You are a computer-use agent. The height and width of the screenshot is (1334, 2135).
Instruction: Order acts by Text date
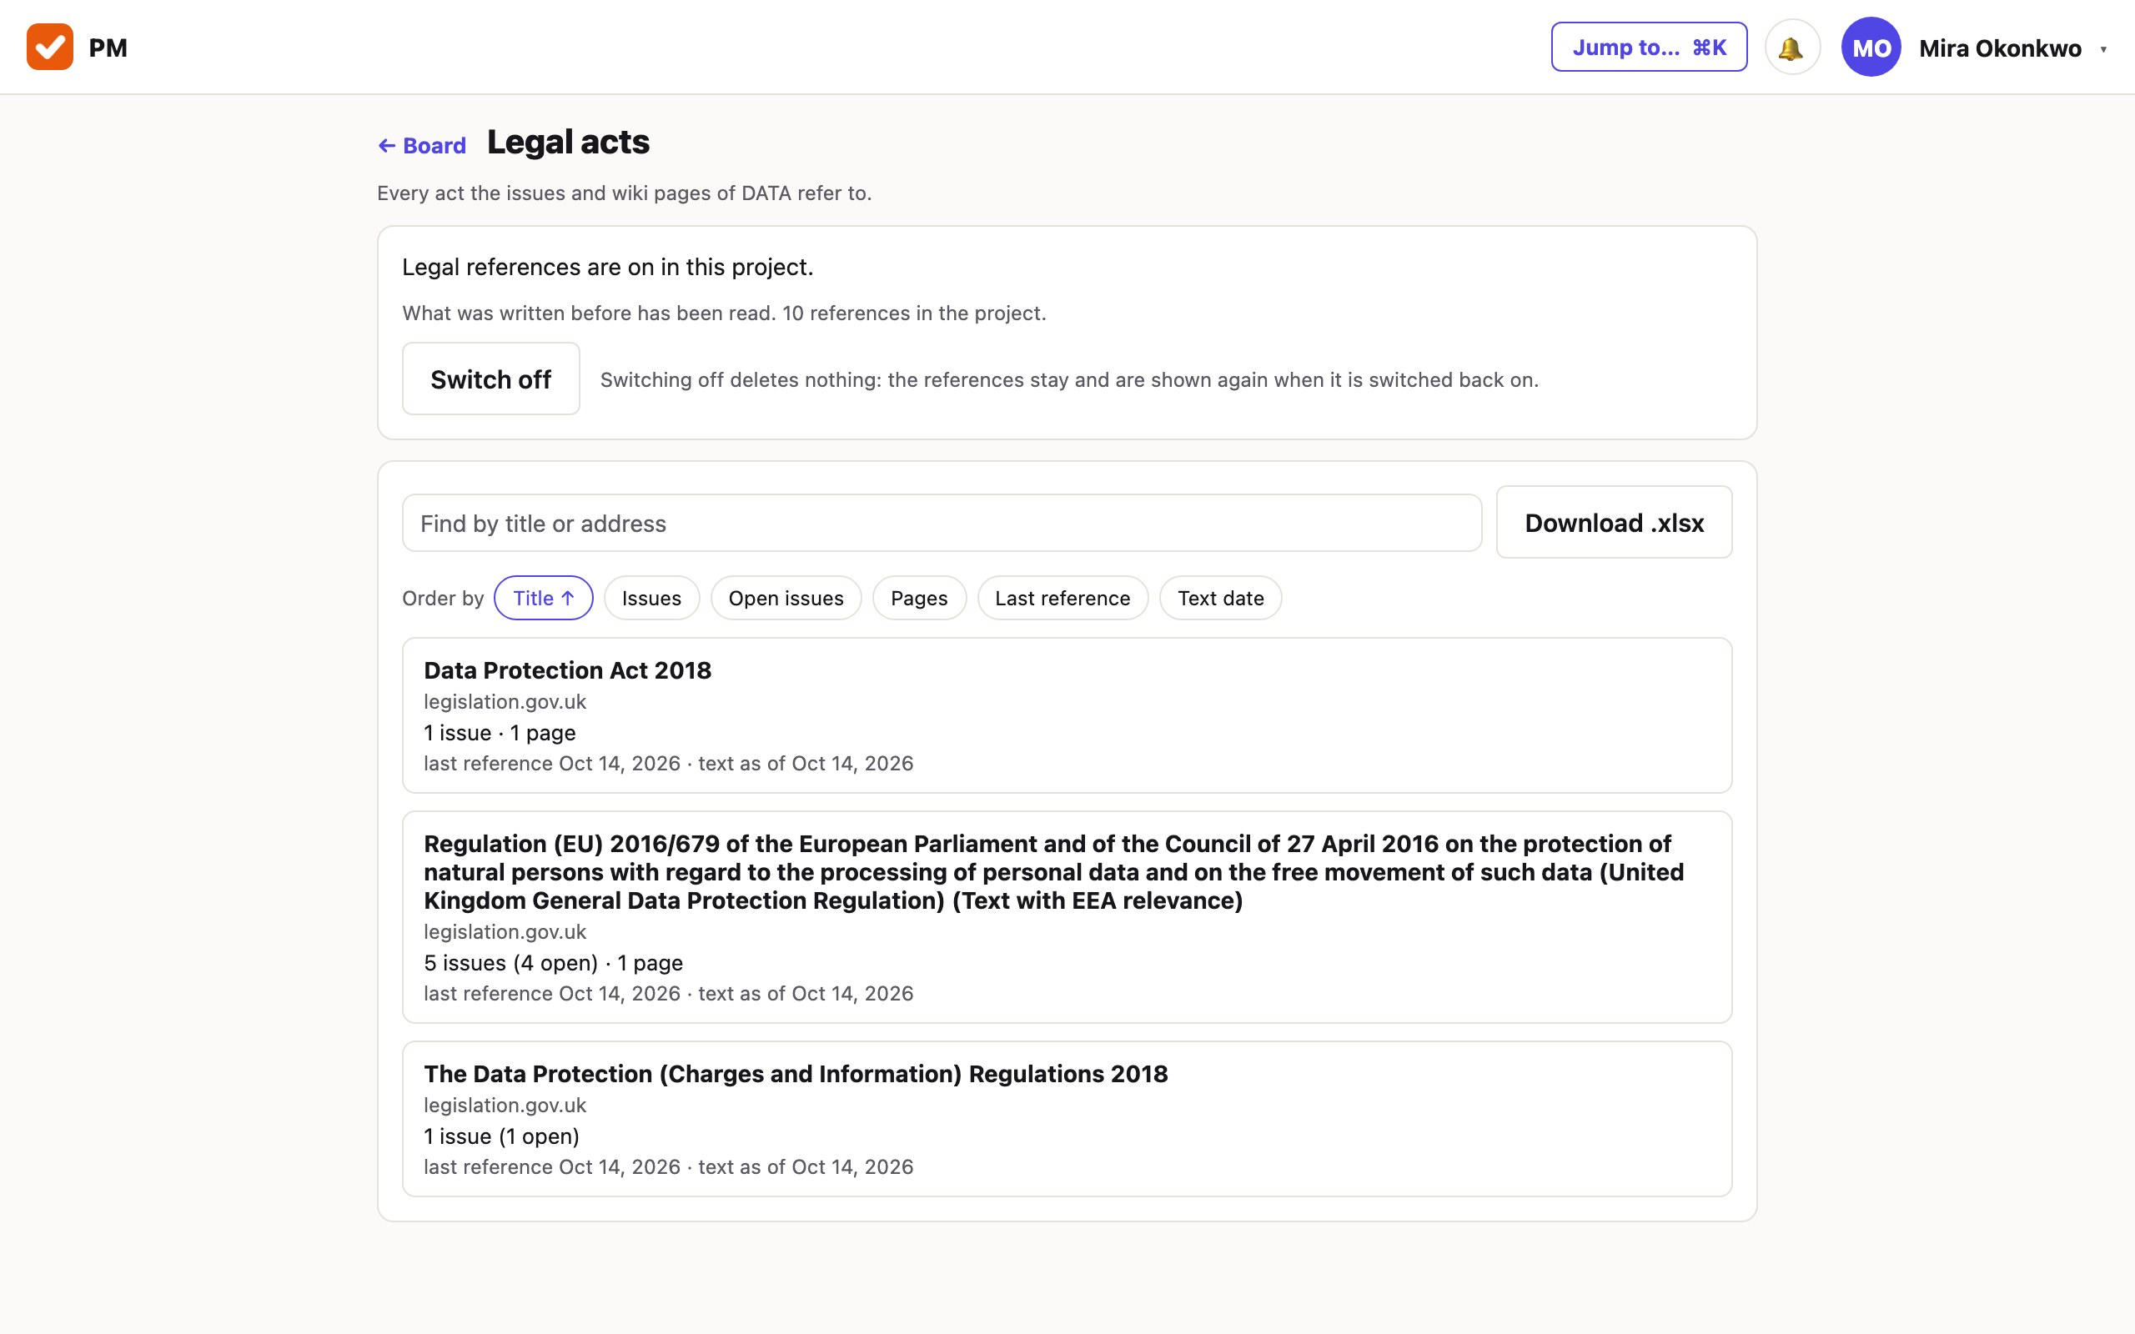click(x=1220, y=598)
